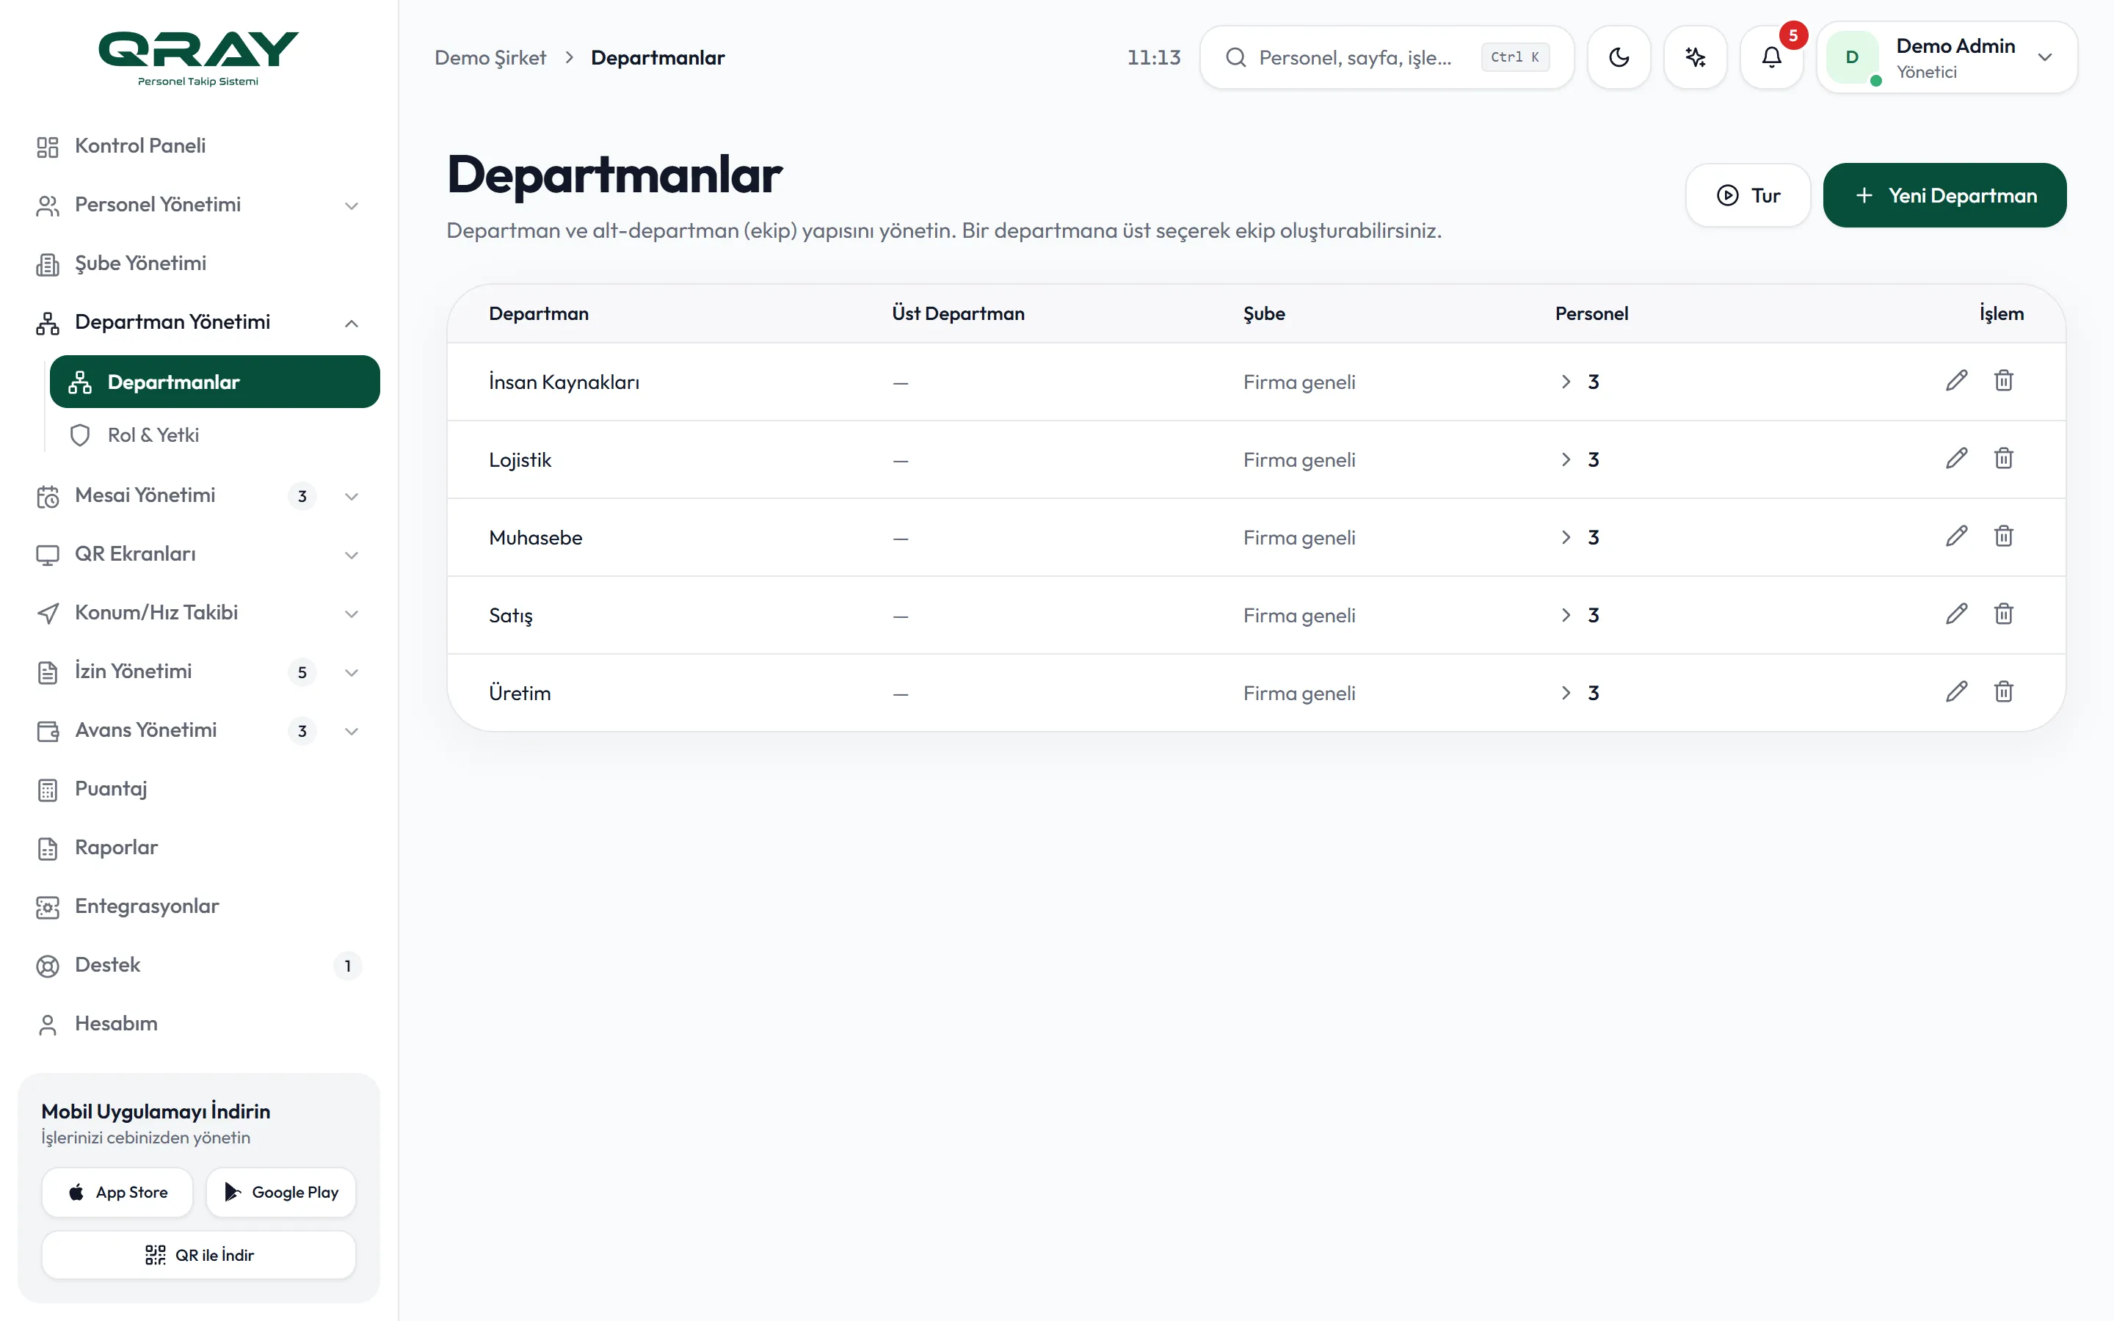The height and width of the screenshot is (1321, 2114).
Task: Open the Puantaj page
Action: coord(198,789)
